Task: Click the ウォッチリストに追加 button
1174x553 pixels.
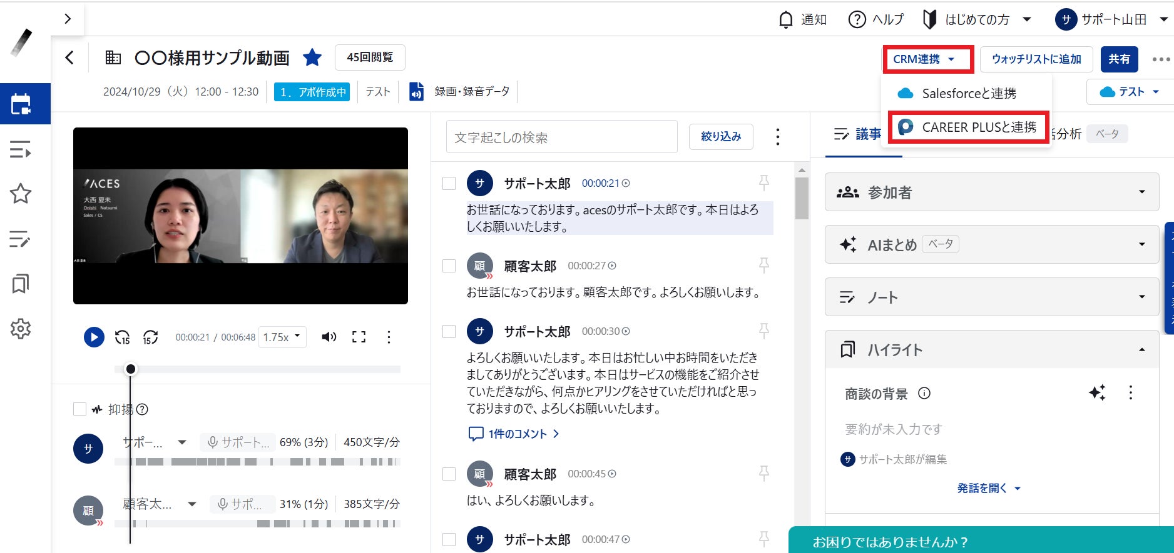Action: pos(1036,59)
